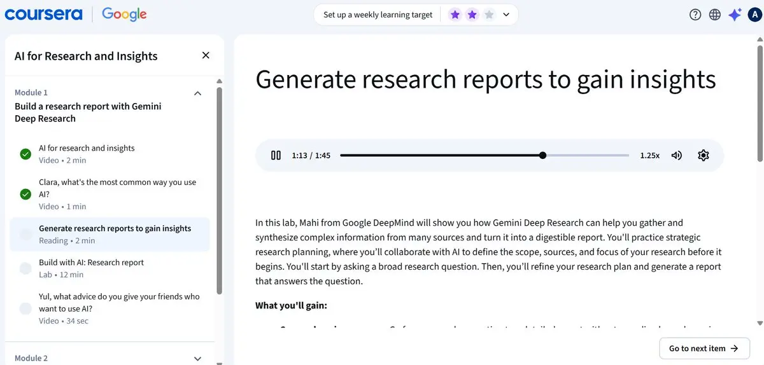Click completed checkmark for AI for research video
The height and width of the screenshot is (365, 764).
25,154
